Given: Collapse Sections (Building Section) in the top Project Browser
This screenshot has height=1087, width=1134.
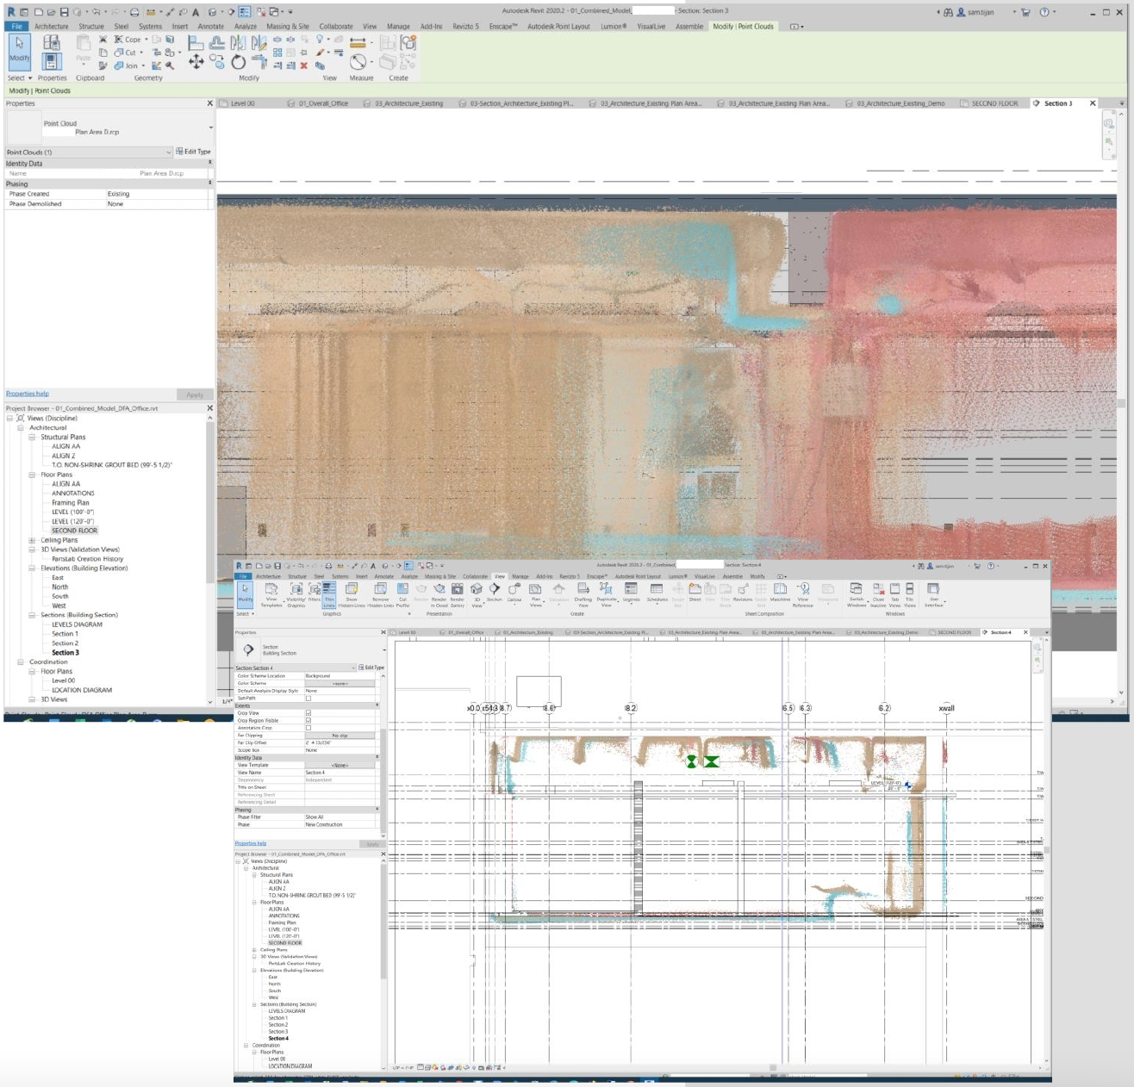Looking at the screenshot, I should tap(32, 615).
